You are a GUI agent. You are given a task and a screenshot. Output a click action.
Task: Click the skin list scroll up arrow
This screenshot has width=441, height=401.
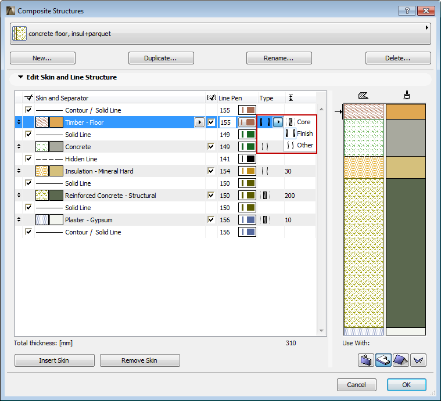coord(321,109)
